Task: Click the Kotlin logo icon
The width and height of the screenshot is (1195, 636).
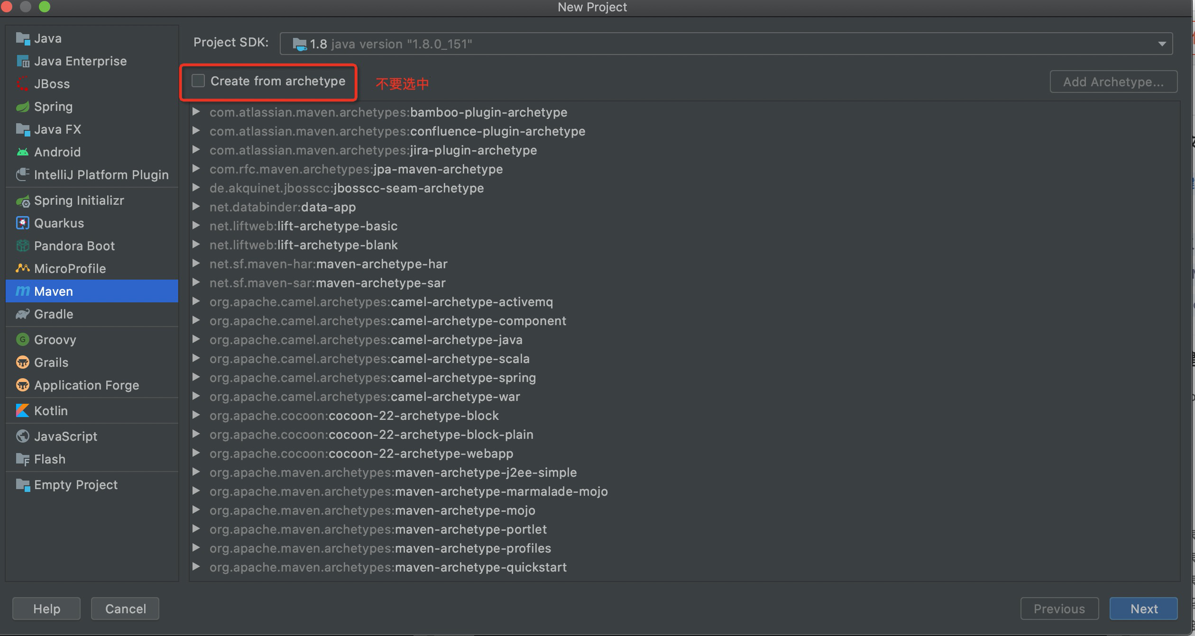Action: [22, 410]
